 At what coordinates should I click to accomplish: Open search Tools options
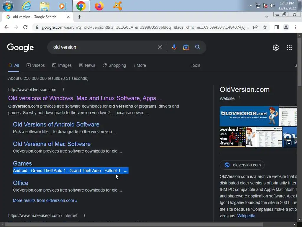pyautogui.click(x=195, y=65)
